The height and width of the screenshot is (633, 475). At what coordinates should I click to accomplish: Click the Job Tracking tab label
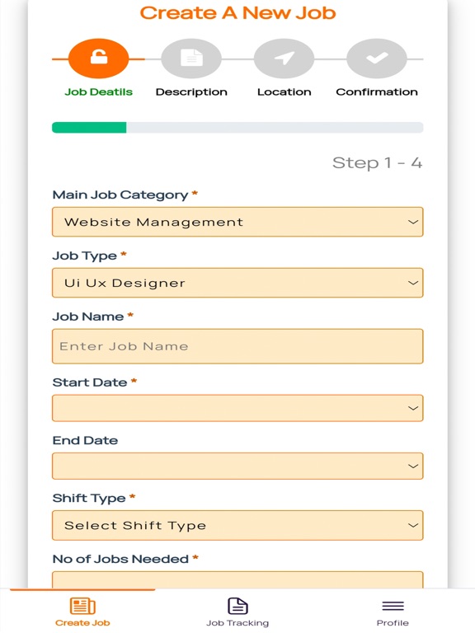click(x=237, y=623)
